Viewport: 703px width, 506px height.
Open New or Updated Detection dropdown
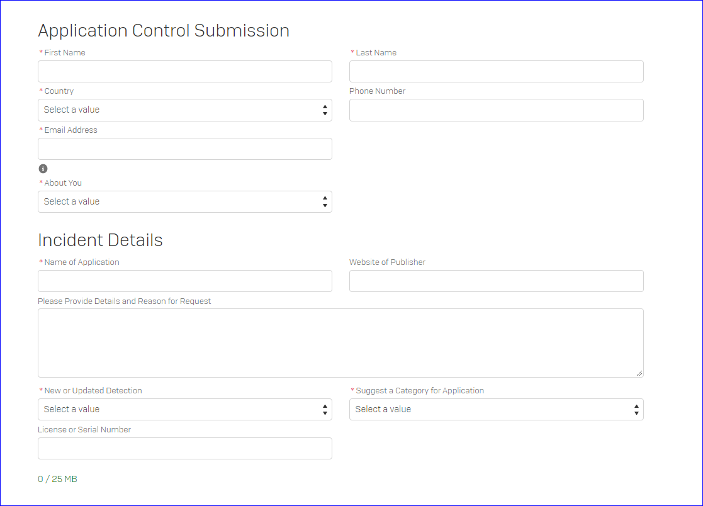(184, 410)
